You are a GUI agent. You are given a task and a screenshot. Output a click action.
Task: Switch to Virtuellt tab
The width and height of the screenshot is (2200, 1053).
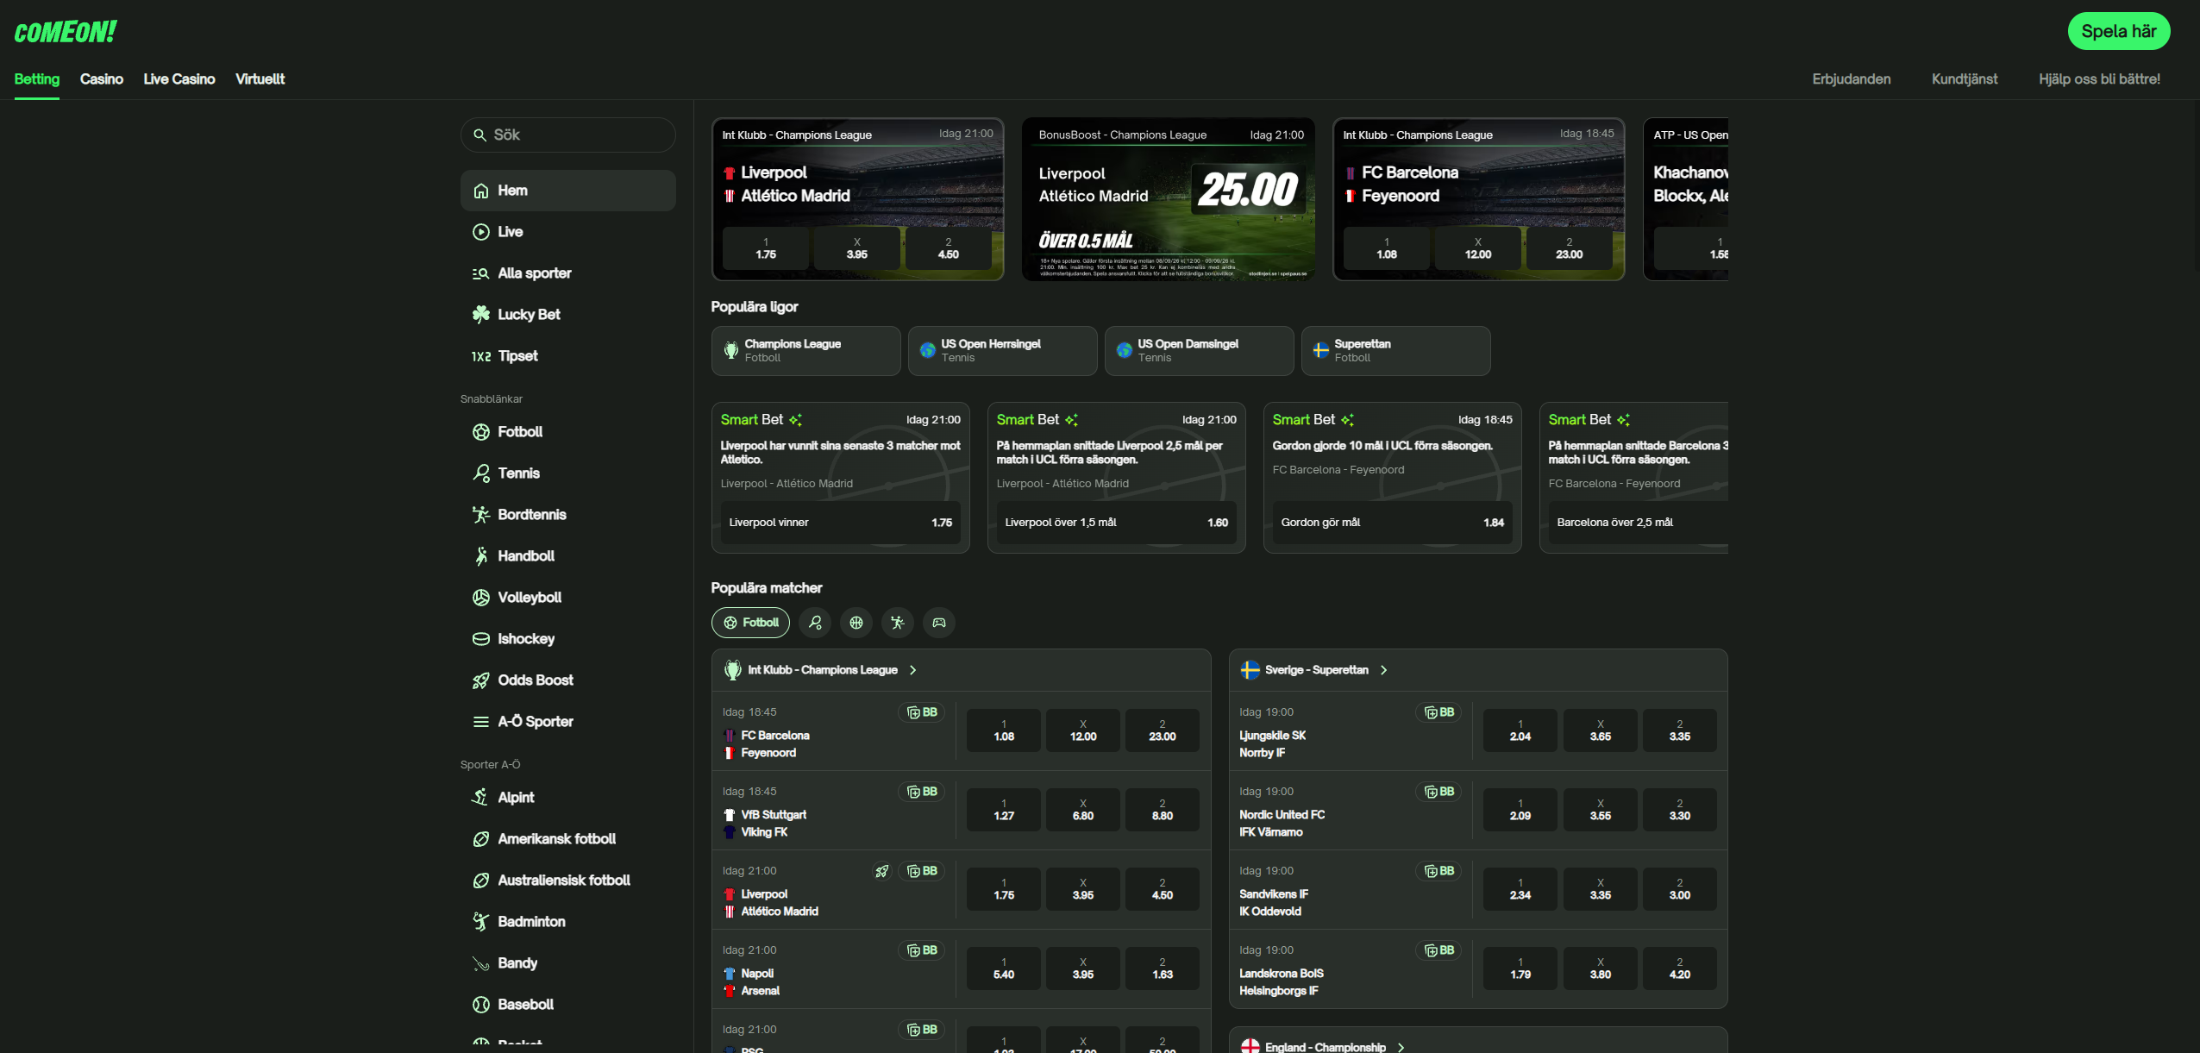260,79
